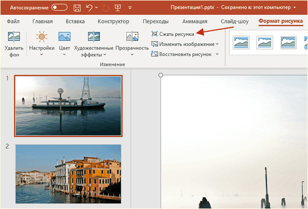Click the Save floppy disk icon

(77, 8)
